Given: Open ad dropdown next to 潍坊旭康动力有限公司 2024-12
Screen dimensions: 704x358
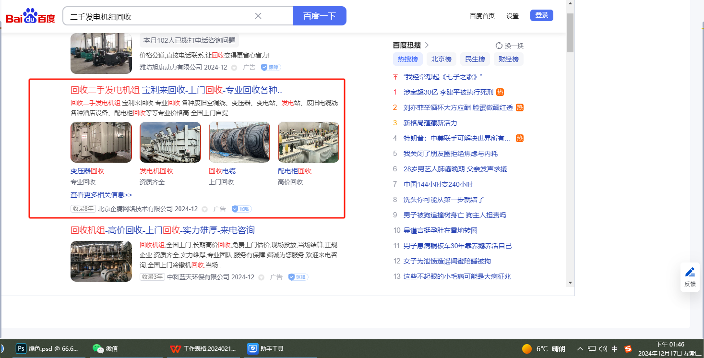Looking at the screenshot, I should [234, 68].
